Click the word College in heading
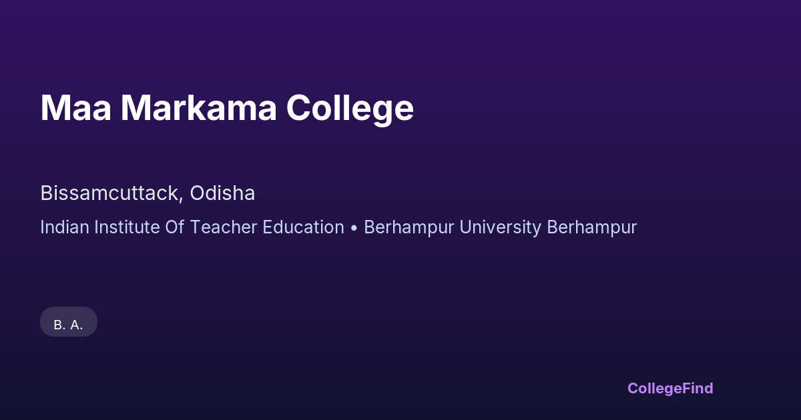 [x=350, y=109]
